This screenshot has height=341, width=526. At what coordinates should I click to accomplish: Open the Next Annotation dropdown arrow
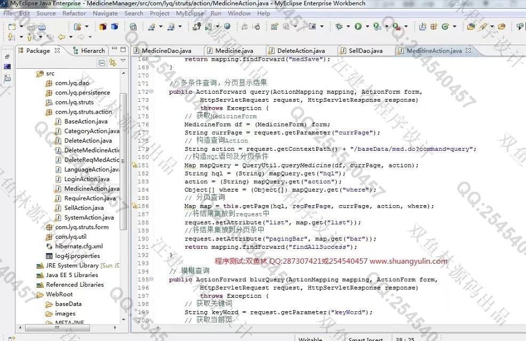pos(21,37)
